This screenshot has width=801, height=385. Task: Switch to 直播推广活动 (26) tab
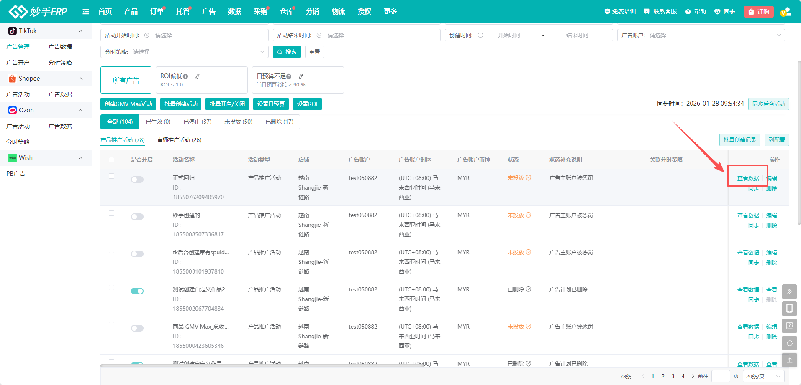(179, 140)
